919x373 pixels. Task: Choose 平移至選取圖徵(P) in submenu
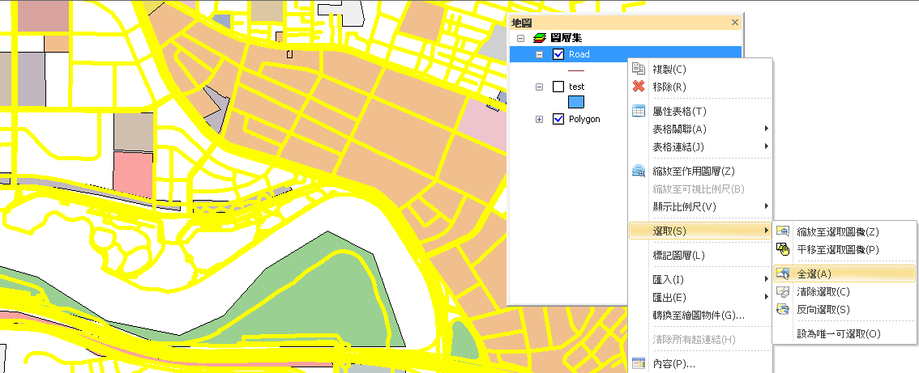point(844,249)
